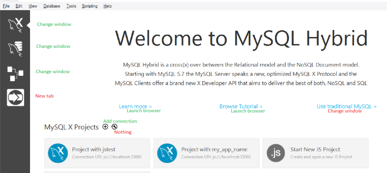Click the wrench manage connections icon
387x173 pixels.
115,127
